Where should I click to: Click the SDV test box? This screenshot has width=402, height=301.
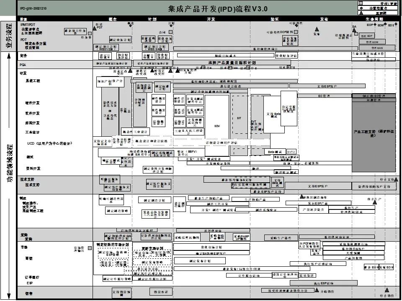pos(217,125)
